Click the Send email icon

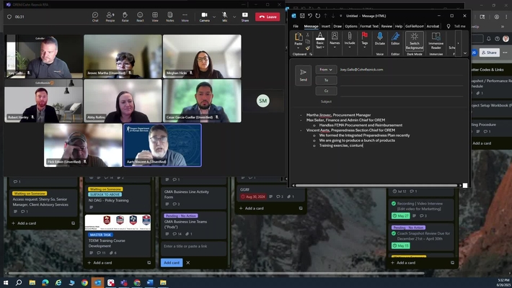pos(303,75)
